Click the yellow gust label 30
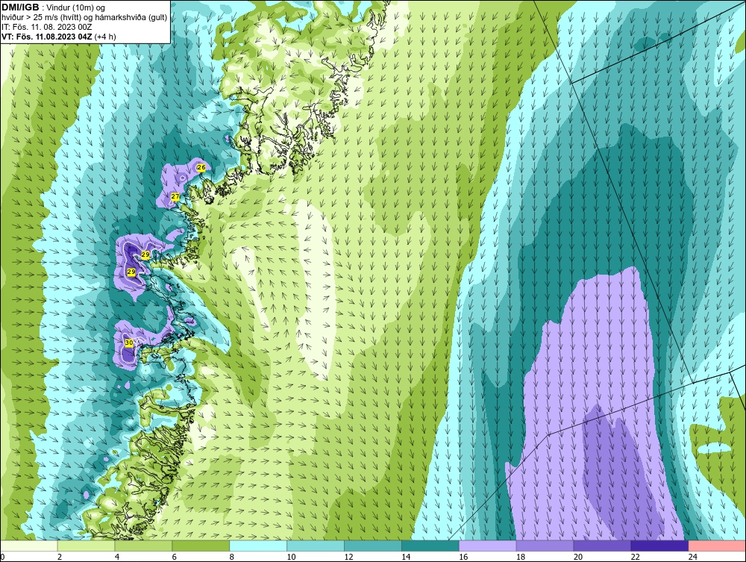746x562 pixels. coord(129,343)
